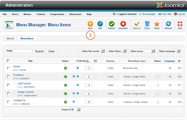Screen dimensions: 187x120
Task: Open the Select Access dropdown
Action: tap(142, 51)
